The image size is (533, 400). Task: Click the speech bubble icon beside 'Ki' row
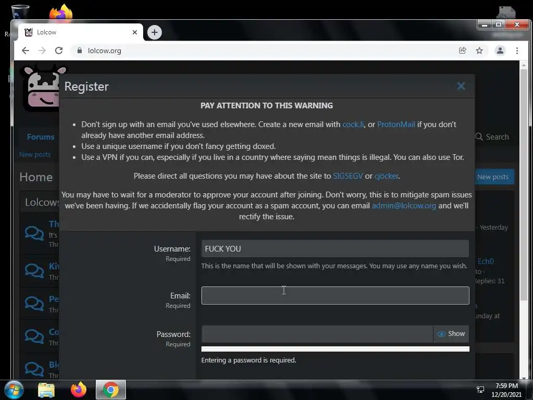[34, 271]
